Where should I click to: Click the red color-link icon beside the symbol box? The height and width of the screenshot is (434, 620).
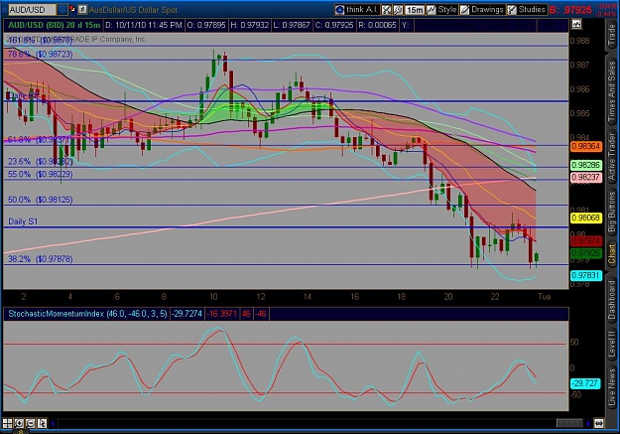[72, 9]
